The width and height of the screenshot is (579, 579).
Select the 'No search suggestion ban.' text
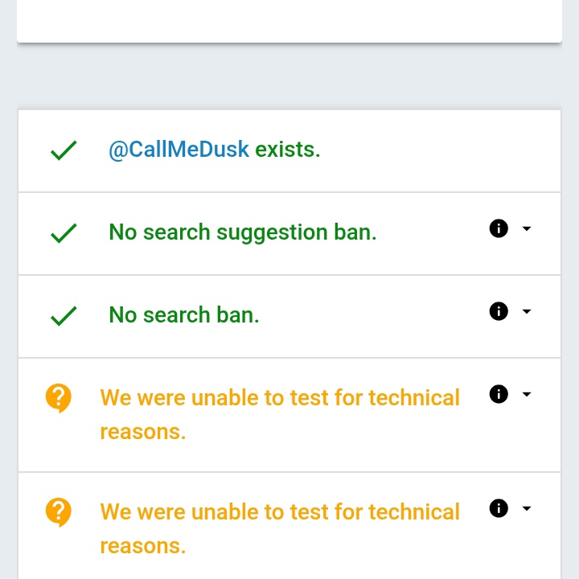243,232
